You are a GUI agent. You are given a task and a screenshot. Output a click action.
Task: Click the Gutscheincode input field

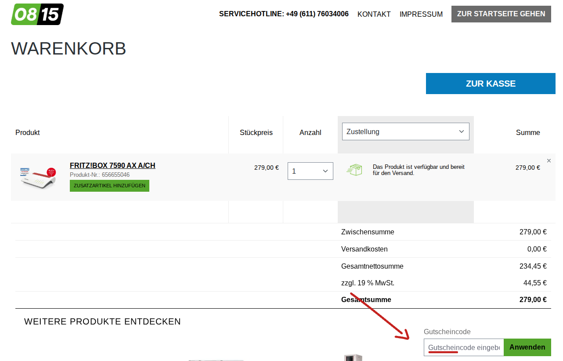(x=463, y=347)
